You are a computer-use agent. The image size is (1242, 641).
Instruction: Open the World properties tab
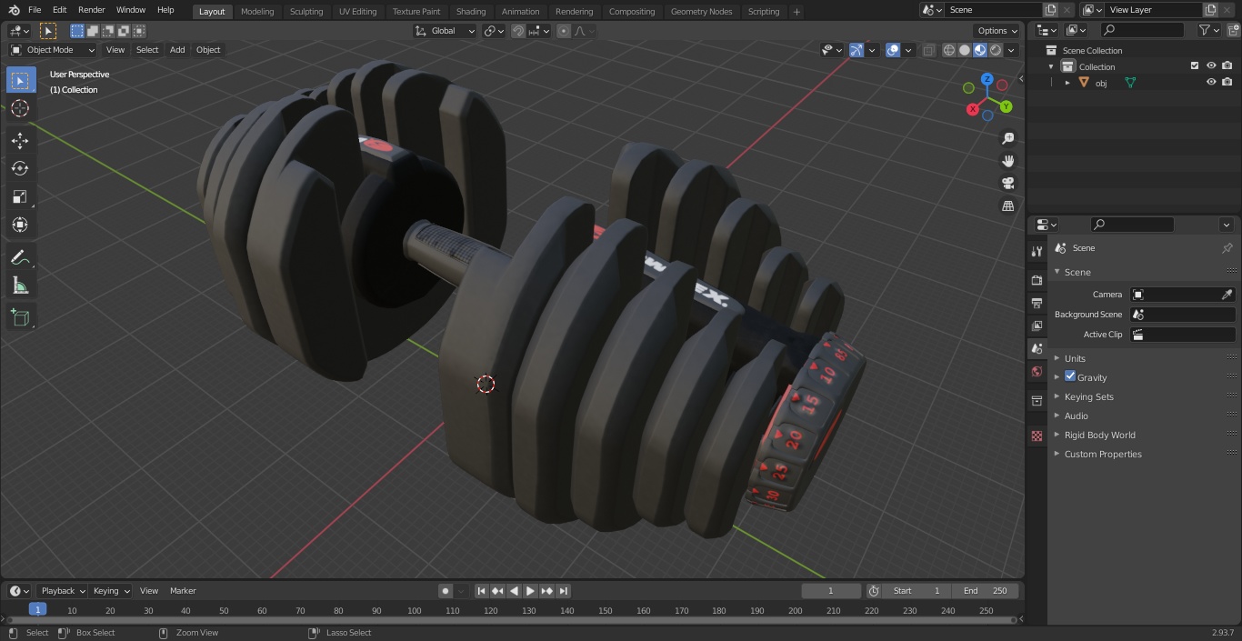click(x=1037, y=371)
